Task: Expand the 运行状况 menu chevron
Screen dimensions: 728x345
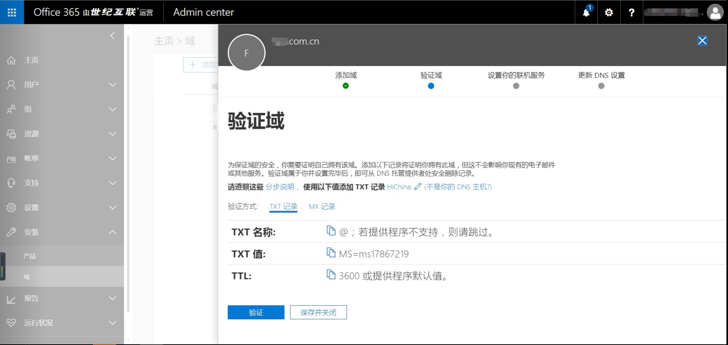Action: click(x=112, y=323)
